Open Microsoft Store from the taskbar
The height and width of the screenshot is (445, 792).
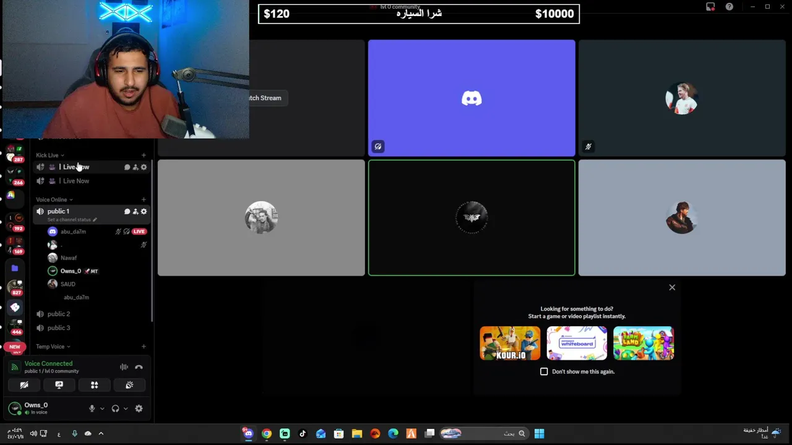tap(339, 433)
